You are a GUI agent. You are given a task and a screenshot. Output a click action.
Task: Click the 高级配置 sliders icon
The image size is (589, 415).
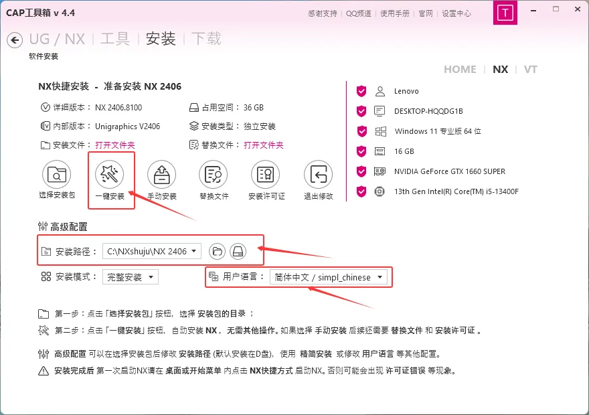coord(43,226)
